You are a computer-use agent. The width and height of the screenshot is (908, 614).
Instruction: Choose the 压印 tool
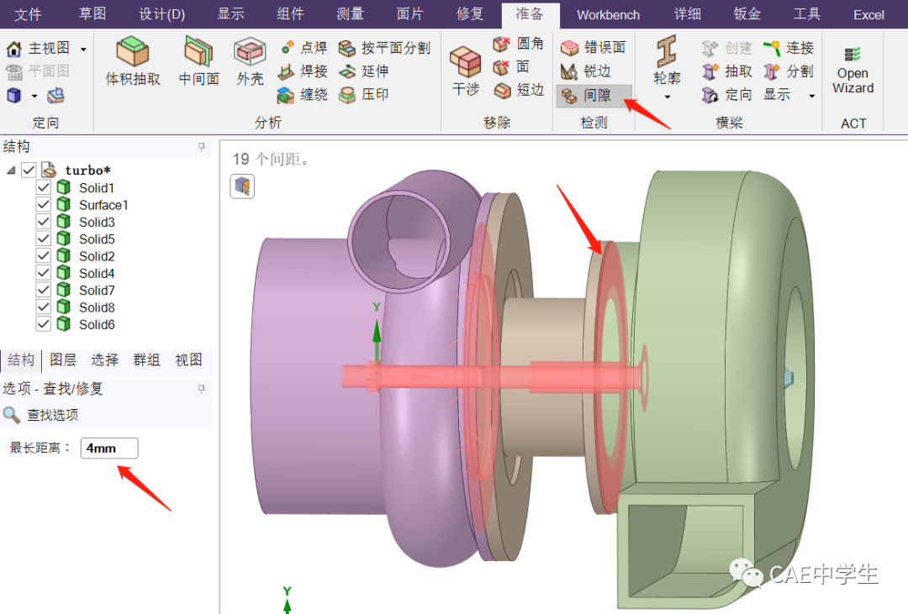tap(364, 94)
